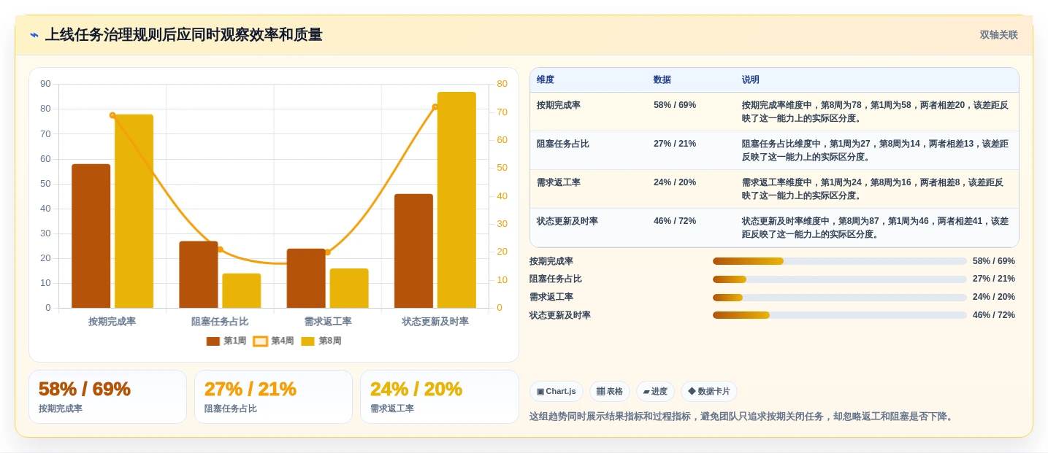The image size is (1048, 453).
Task: Click the 需求返工率 progress bar
Action: pos(840,297)
